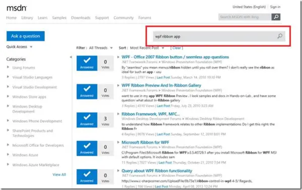Click the Bing search magnifier button
This screenshot has height=190, width=302.
276,17
